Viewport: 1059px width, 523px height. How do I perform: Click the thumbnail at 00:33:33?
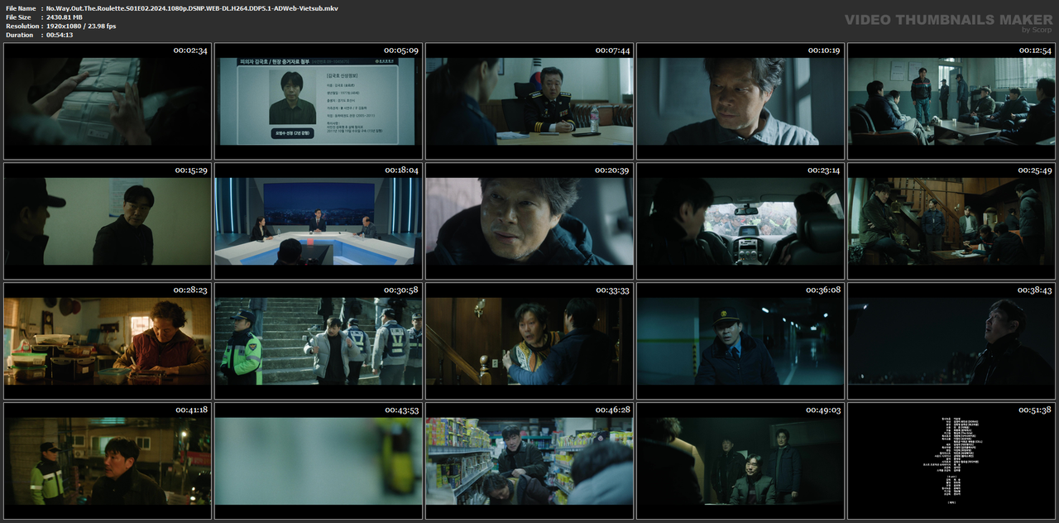[x=529, y=341]
